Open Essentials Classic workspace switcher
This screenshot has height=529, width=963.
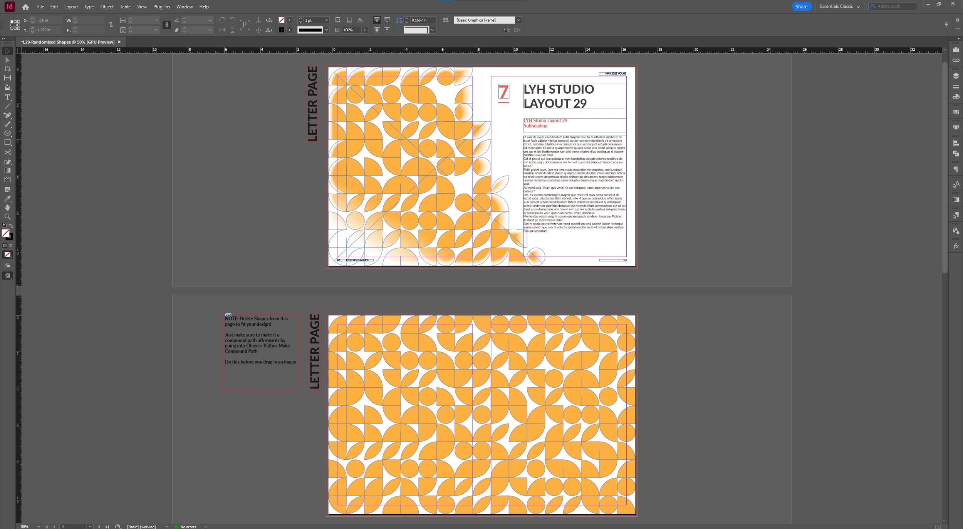pos(839,7)
